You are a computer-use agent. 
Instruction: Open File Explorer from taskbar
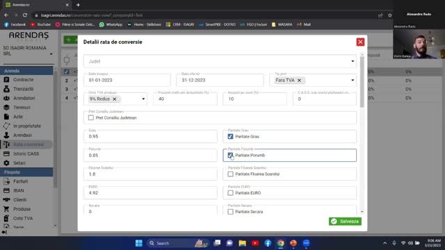243,243
